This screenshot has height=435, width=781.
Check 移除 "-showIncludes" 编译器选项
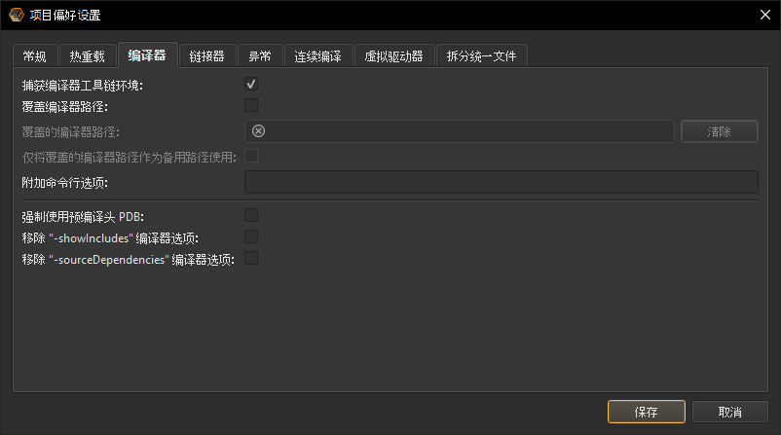(x=251, y=236)
